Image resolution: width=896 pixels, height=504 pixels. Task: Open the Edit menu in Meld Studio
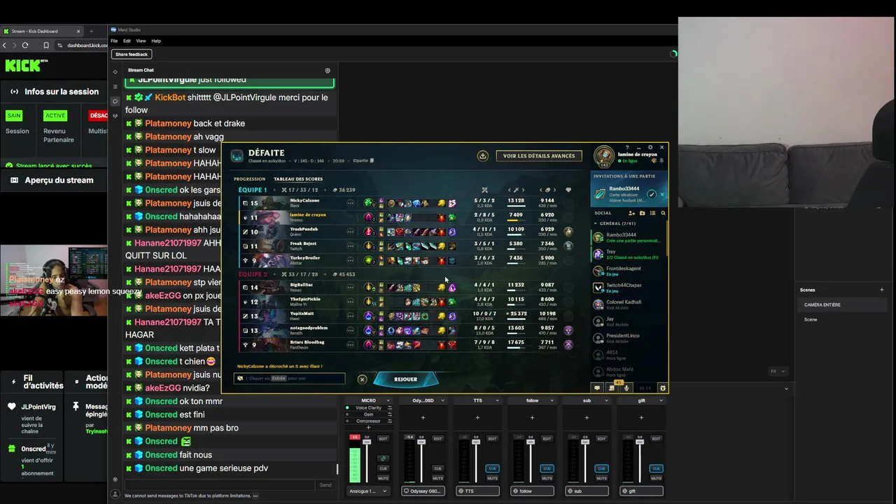[127, 41]
